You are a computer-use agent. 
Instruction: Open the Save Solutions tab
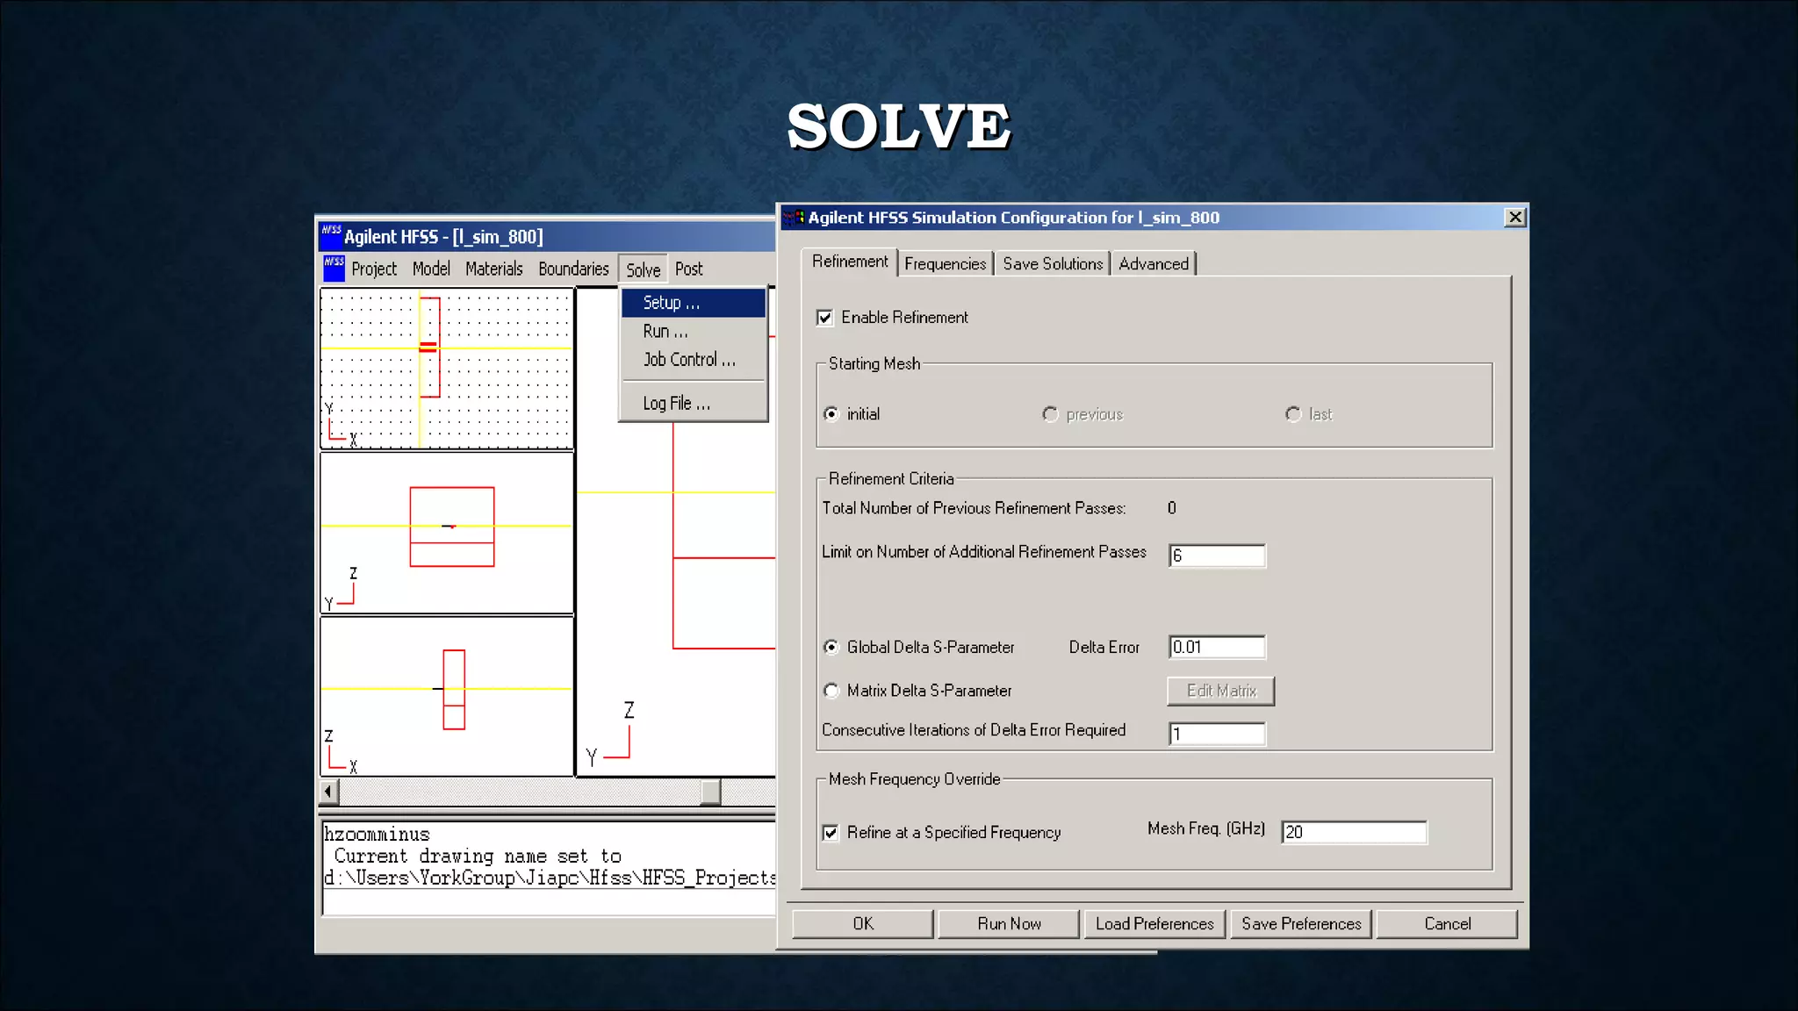pos(1053,264)
